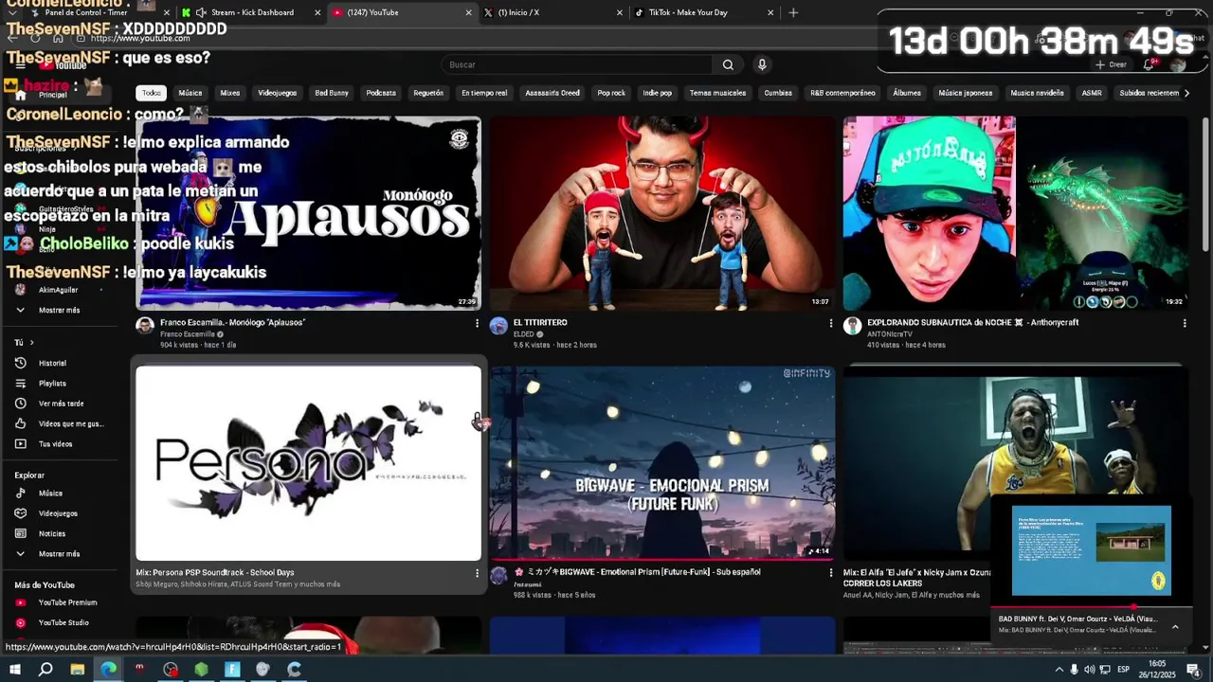The width and height of the screenshot is (1213, 682).
Task: Open Windows Start menu
Action: click(14, 670)
